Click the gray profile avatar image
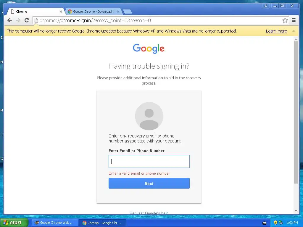The image size is (303, 227). (x=149, y=116)
